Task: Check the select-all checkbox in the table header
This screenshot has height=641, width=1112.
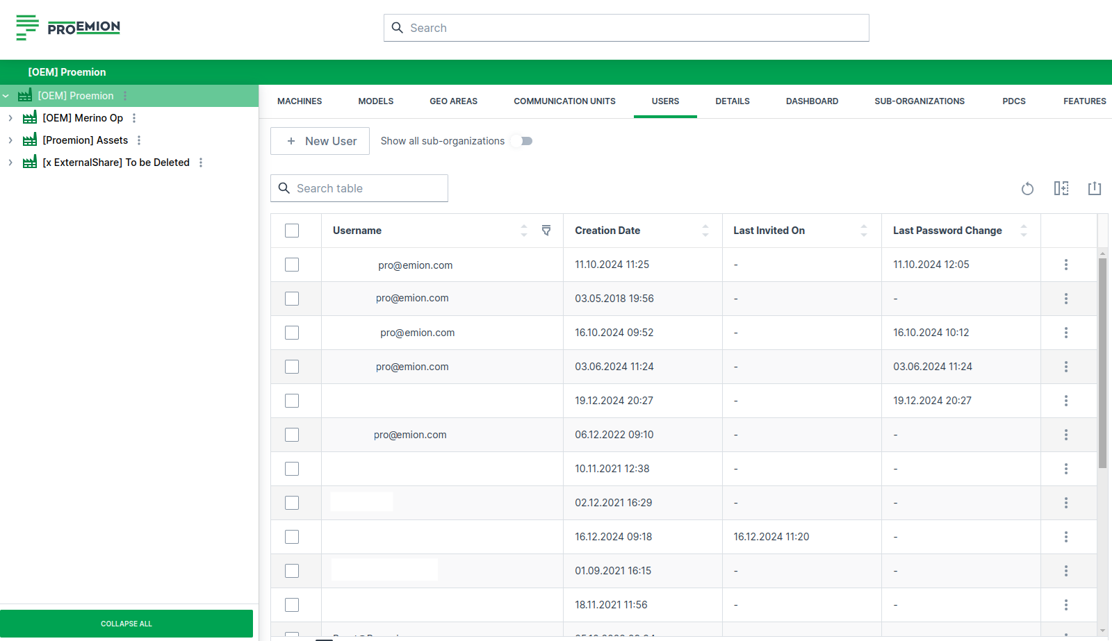Action: (x=291, y=230)
